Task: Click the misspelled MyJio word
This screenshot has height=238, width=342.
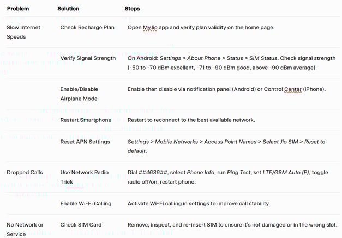Action: pos(150,28)
